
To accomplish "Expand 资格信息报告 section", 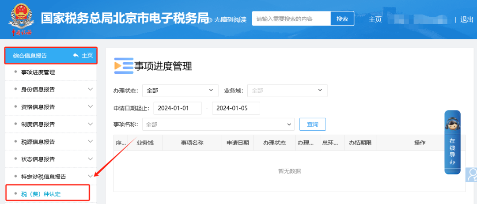I will click(91, 107).
